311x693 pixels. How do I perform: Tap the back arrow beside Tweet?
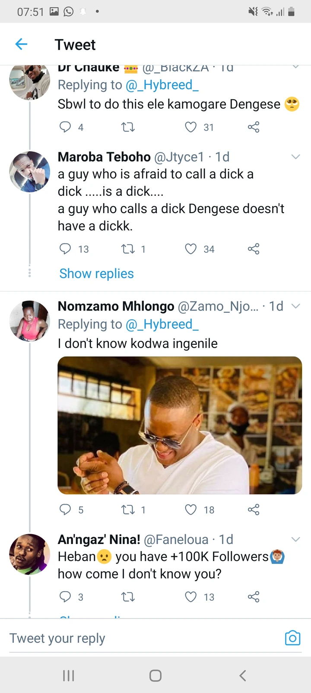click(x=21, y=44)
